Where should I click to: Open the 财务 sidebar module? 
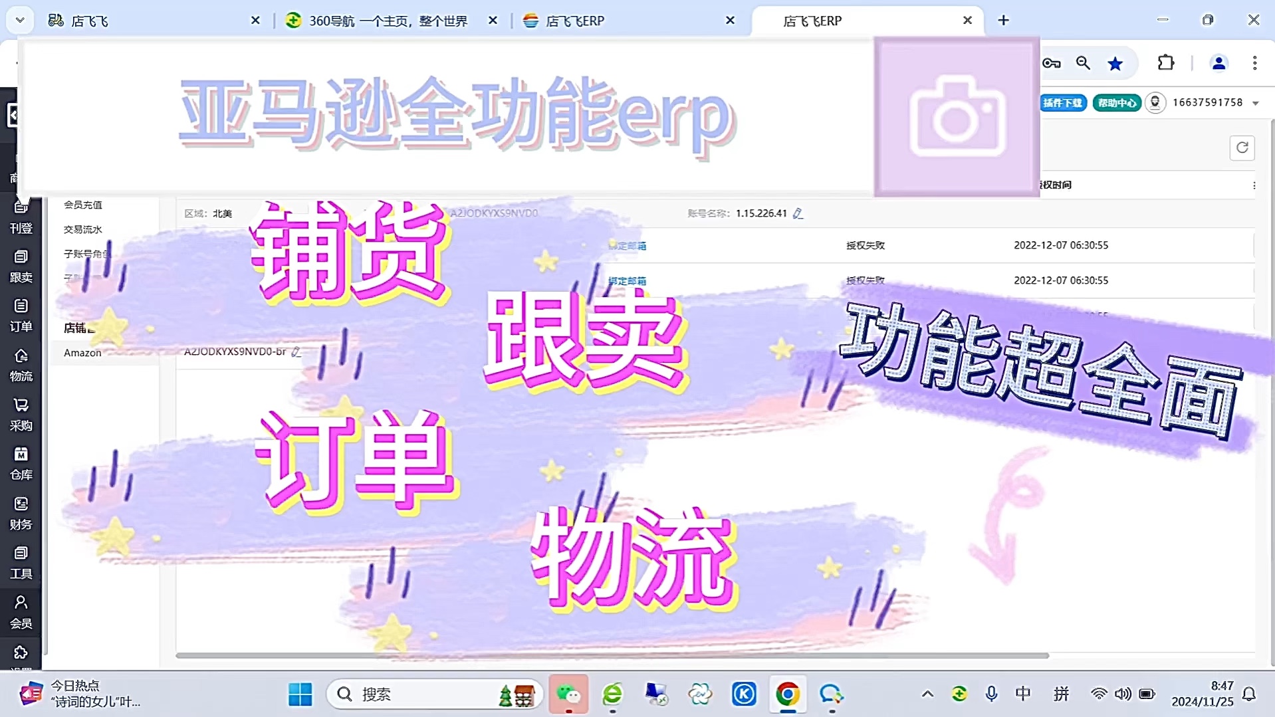pos(21,514)
